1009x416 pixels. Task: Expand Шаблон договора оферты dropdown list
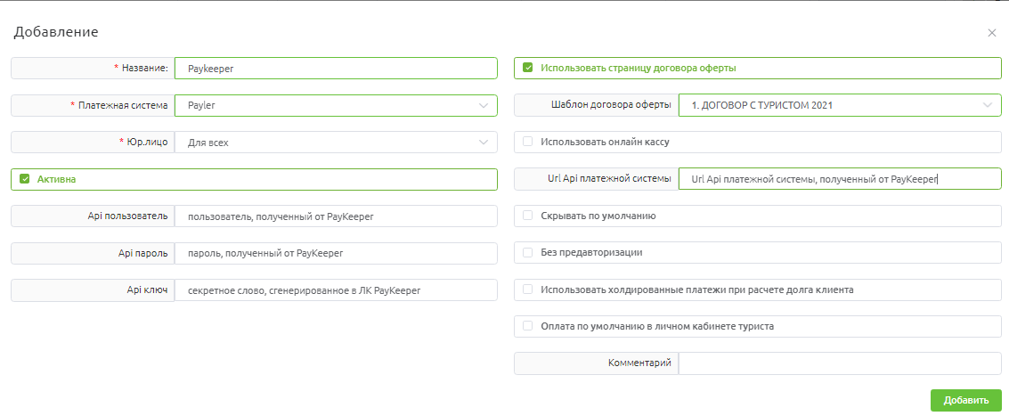click(x=840, y=105)
